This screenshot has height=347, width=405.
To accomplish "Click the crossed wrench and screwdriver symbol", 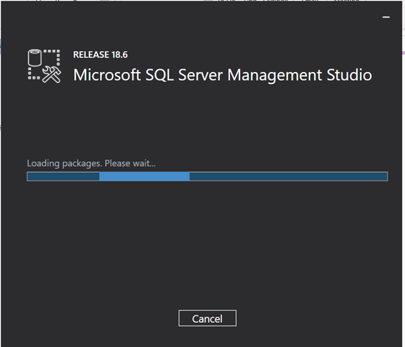I will click(52, 74).
